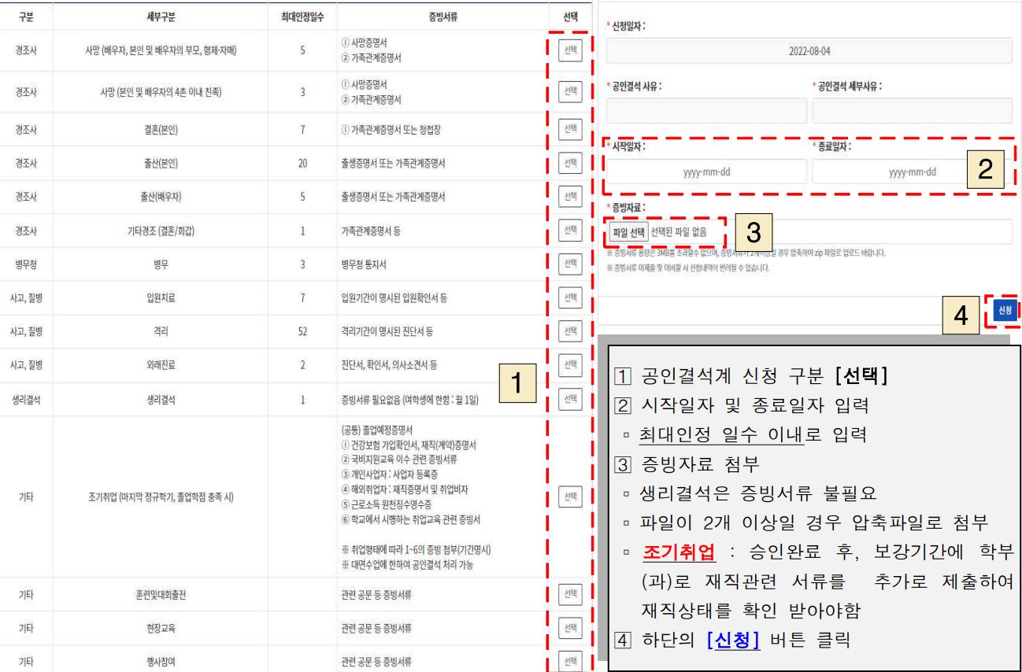Choose 선택 for 현장교육 row
Screen dimensions: 1022x672
[568, 628]
